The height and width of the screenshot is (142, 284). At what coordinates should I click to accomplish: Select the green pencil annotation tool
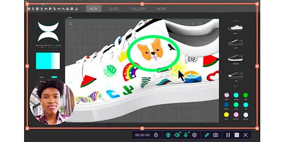pyautogui.click(x=207, y=135)
